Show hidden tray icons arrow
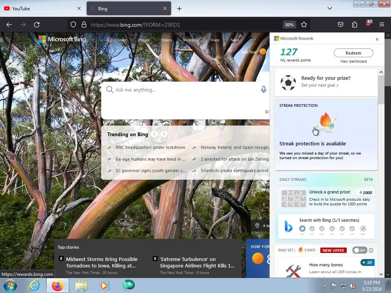 point(325,286)
